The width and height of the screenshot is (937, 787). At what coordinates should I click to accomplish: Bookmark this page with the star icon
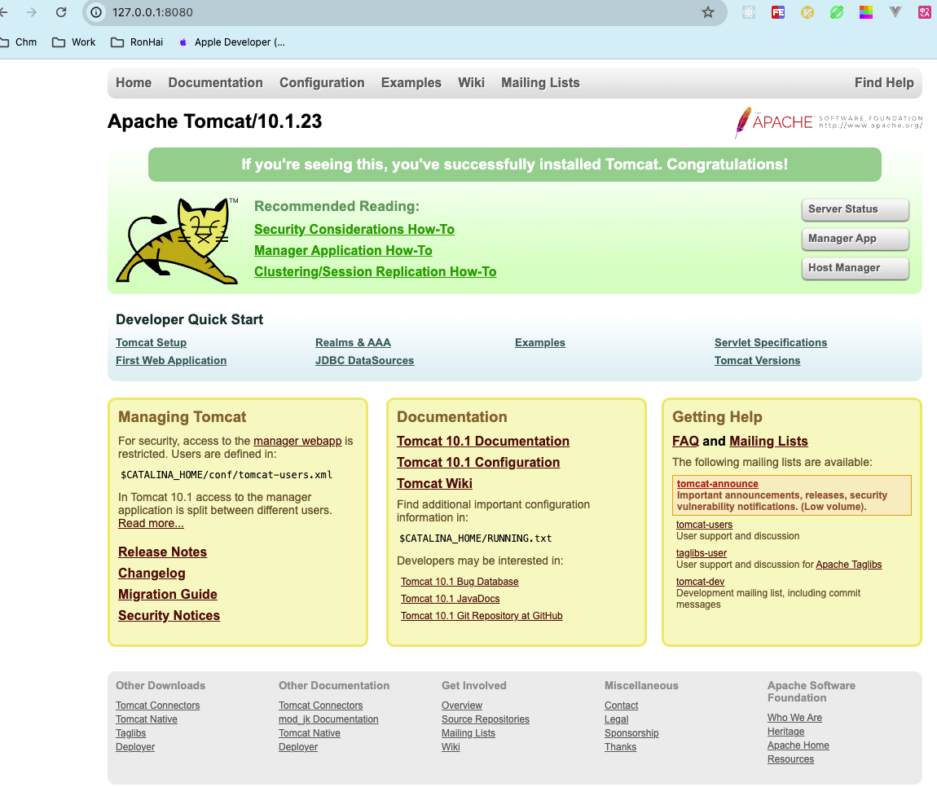(707, 12)
